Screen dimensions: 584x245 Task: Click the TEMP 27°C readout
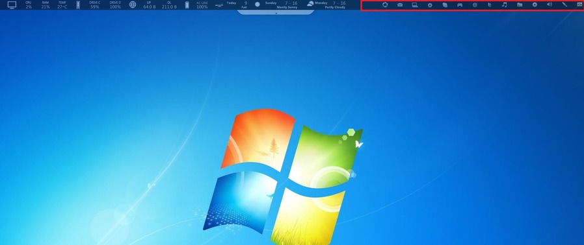pyautogui.click(x=62, y=5)
